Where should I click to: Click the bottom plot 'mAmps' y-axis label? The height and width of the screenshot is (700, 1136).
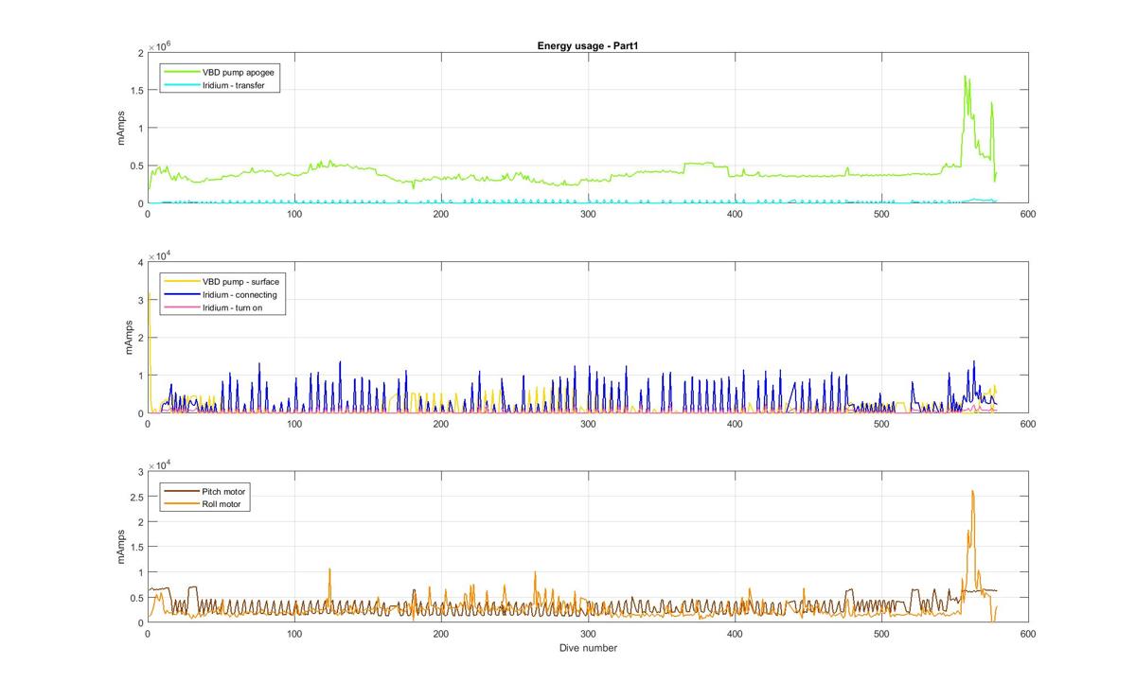123,547
